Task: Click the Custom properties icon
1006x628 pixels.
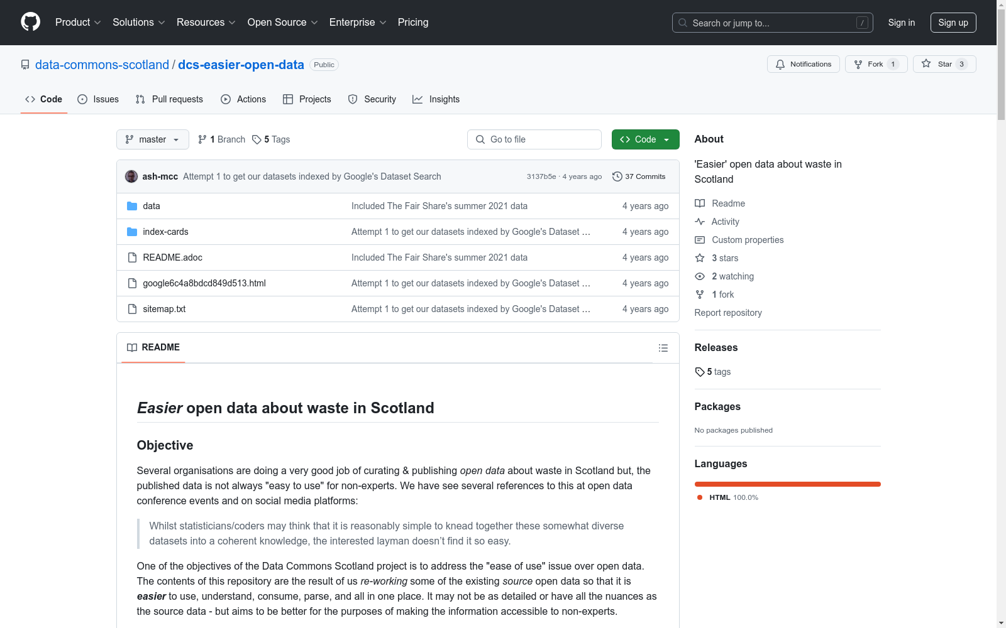Action: point(700,240)
